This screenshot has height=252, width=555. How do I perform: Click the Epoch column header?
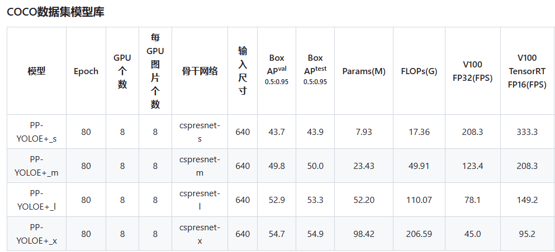tap(86, 71)
